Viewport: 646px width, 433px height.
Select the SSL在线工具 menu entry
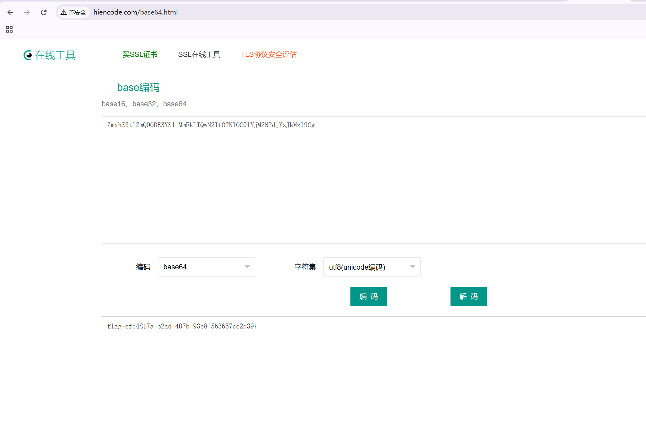coord(199,54)
